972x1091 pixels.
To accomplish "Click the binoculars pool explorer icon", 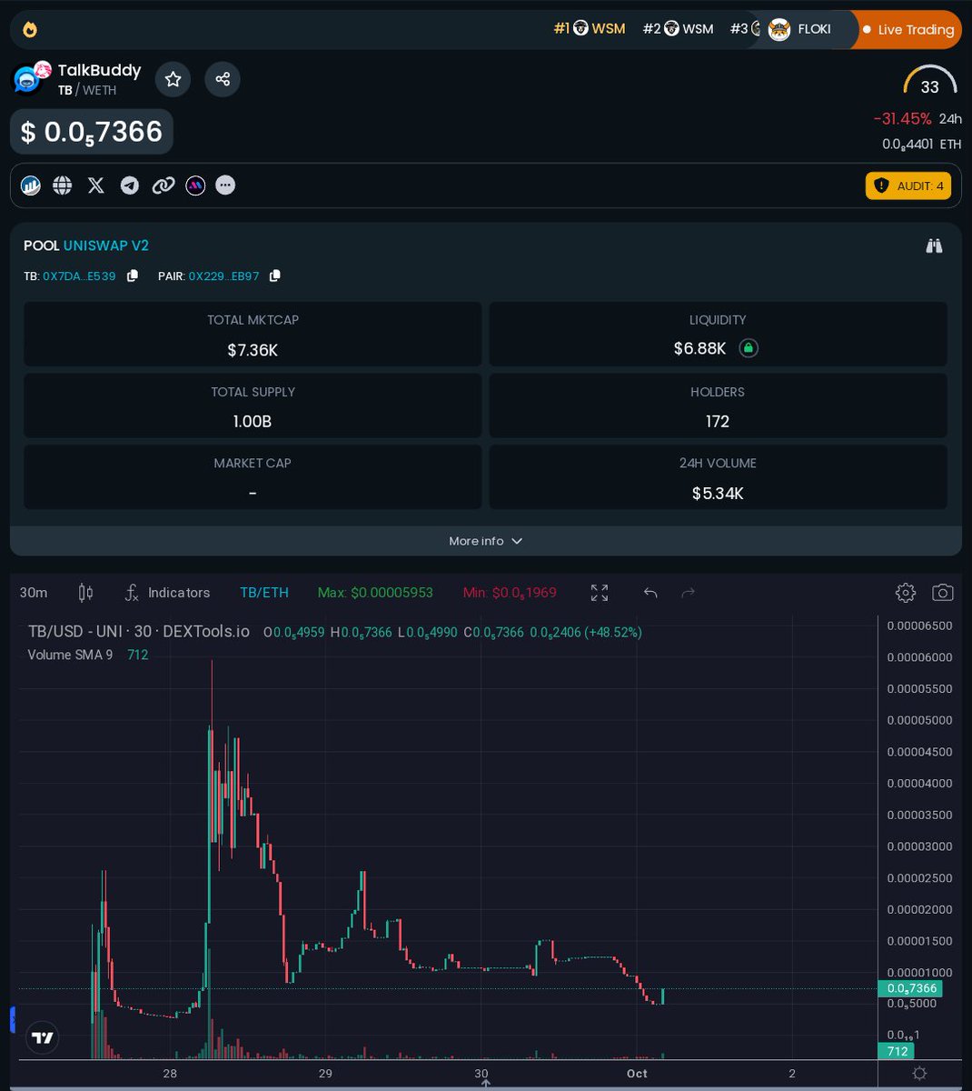I will click(934, 245).
